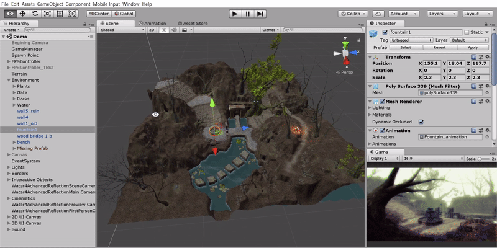Open Transform help book icon
The height and width of the screenshot is (248, 497).
(473, 57)
